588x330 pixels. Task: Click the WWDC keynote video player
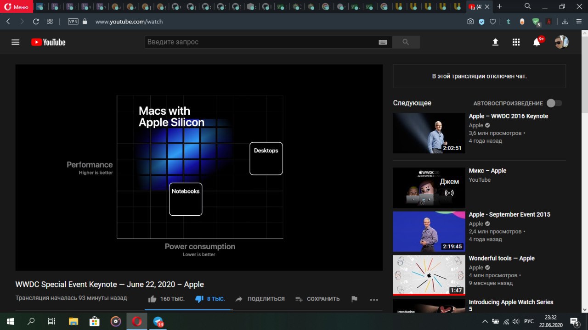(x=199, y=168)
